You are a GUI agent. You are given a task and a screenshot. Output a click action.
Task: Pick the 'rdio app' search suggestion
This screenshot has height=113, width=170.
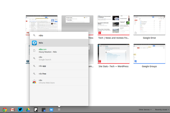pos(59,66)
